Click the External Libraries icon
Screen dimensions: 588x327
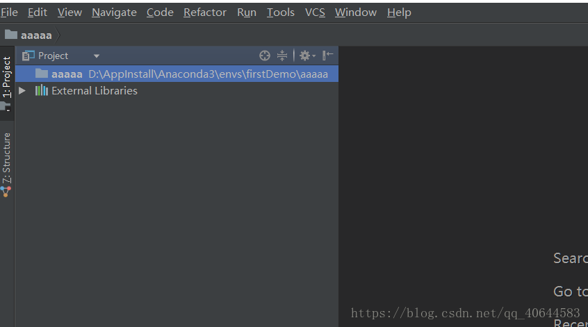42,90
